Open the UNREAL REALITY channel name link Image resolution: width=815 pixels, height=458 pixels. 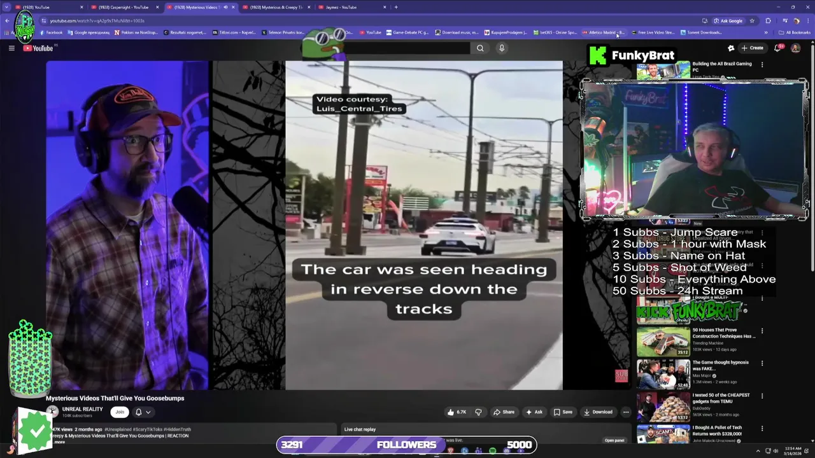[83, 409]
